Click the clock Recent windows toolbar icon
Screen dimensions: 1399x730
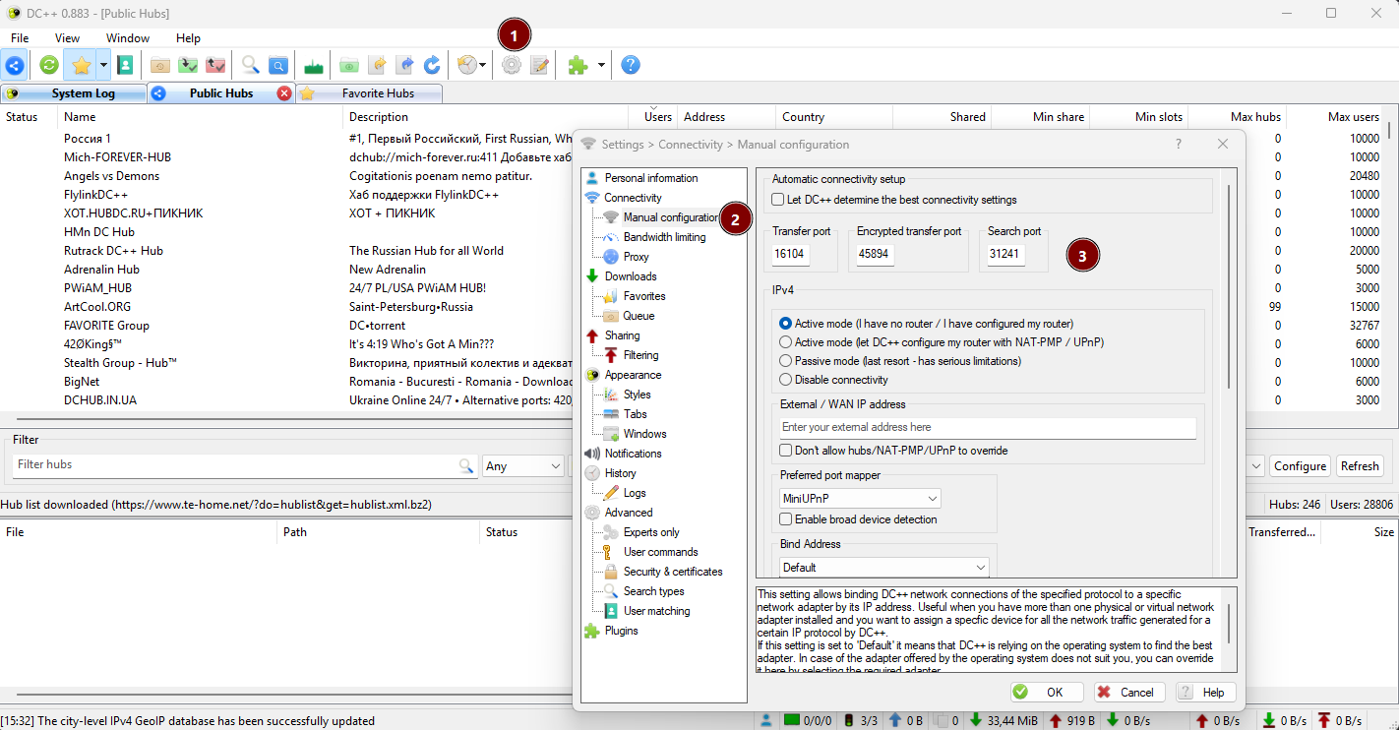pyautogui.click(x=466, y=65)
